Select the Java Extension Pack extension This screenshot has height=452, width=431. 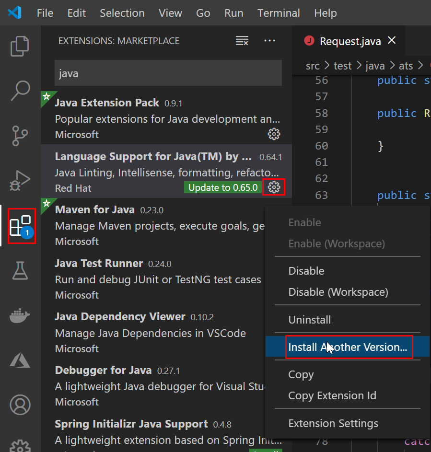tap(166, 117)
